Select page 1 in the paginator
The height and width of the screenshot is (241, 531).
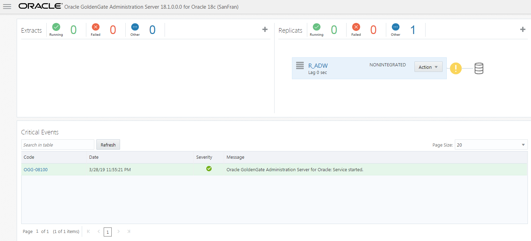click(108, 232)
